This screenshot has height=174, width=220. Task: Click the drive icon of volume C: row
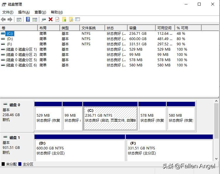(x=3, y=34)
